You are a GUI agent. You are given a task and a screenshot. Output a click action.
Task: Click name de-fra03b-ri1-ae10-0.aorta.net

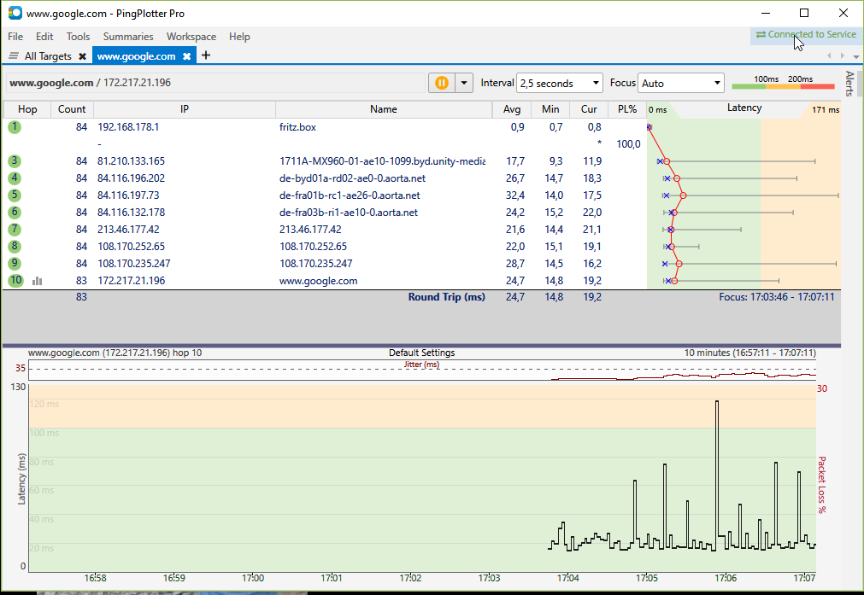[348, 213]
